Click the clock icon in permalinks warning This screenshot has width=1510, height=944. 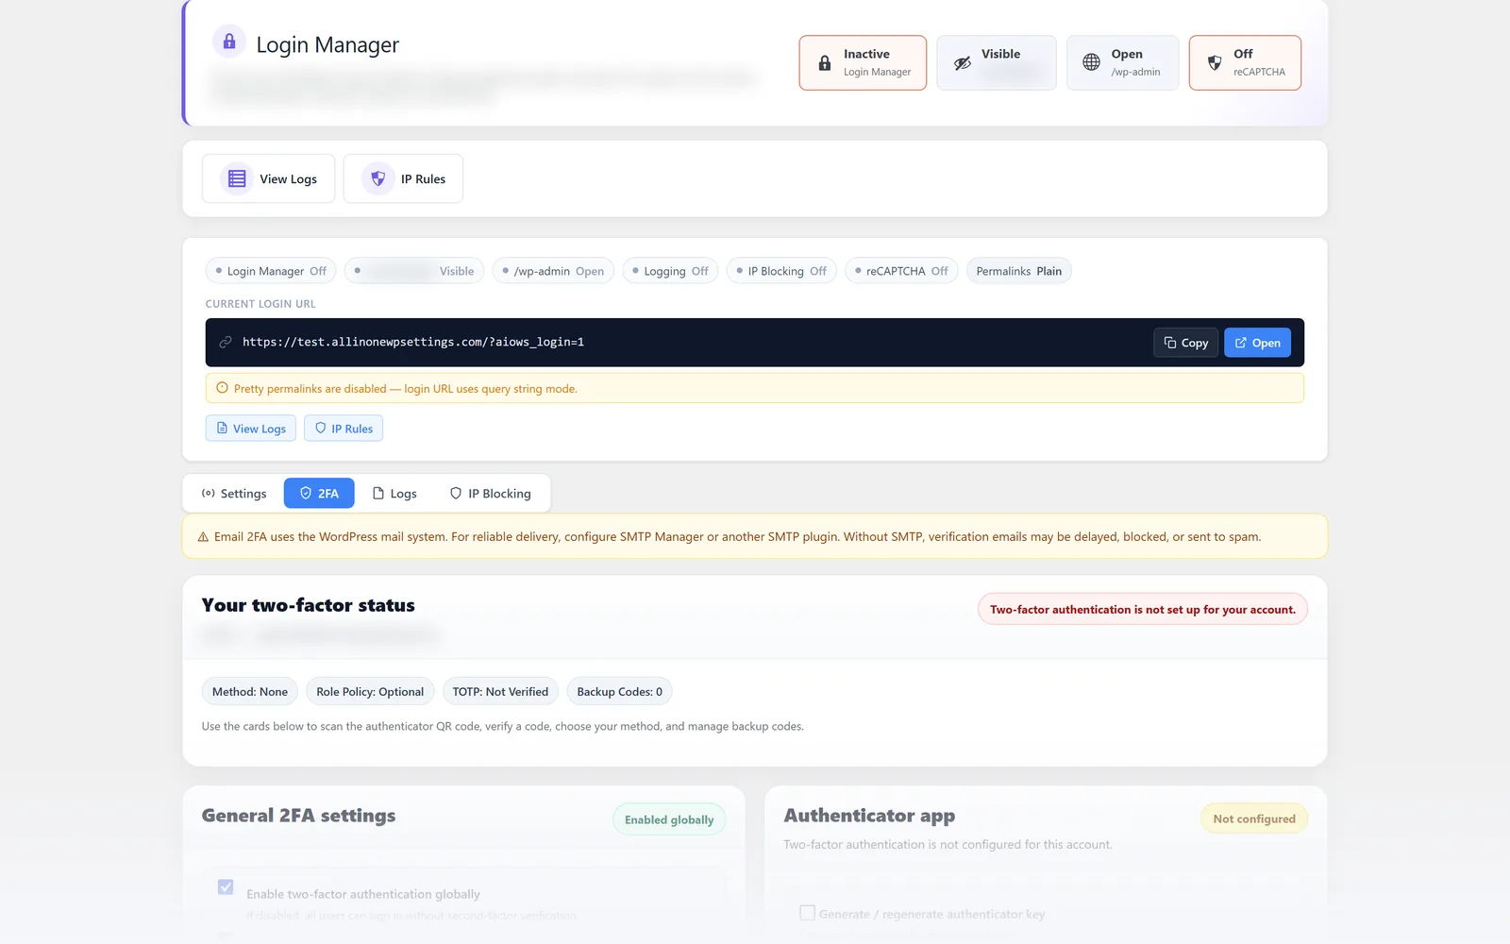click(x=223, y=388)
